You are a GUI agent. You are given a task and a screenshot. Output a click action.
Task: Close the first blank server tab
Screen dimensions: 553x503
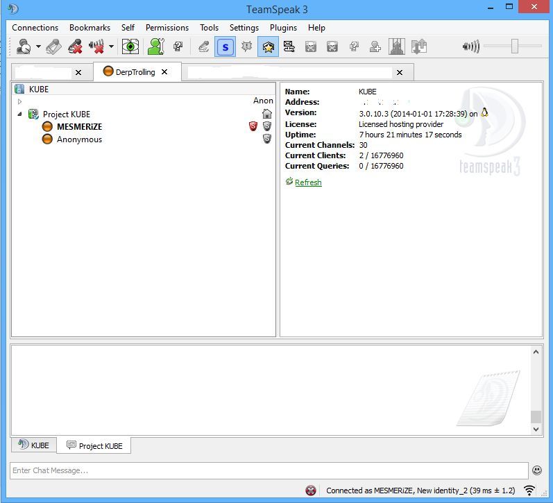point(78,73)
